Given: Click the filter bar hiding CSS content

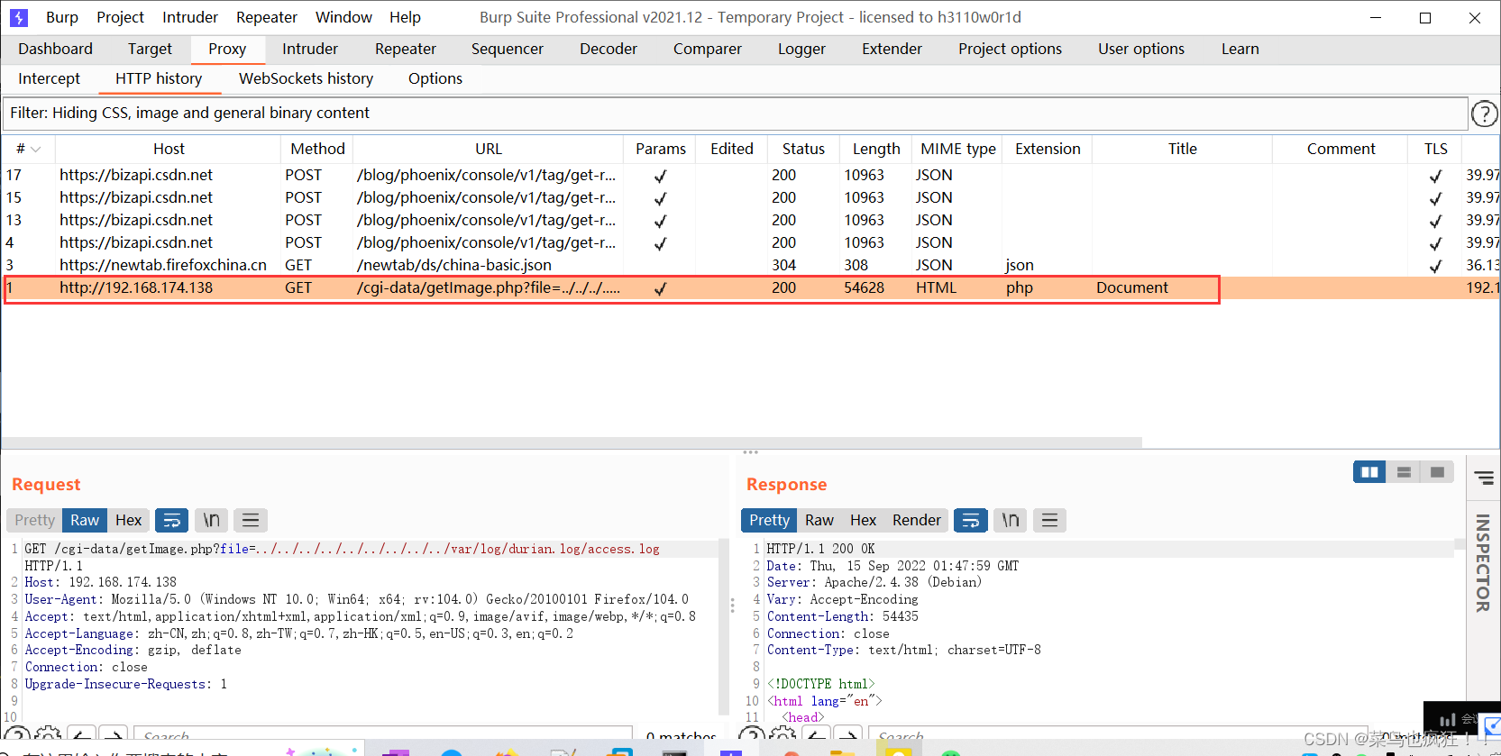Looking at the screenshot, I should pos(735,114).
